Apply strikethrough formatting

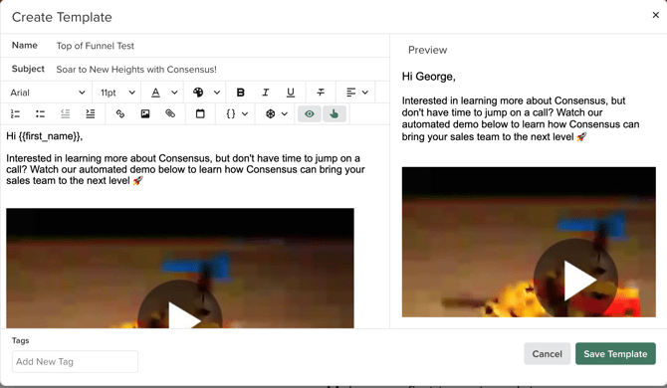[321, 93]
